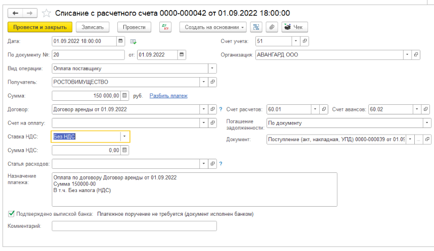Open calculator for the Сумма НДС field
This screenshot has width=434, height=251.
click(x=125, y=150)
